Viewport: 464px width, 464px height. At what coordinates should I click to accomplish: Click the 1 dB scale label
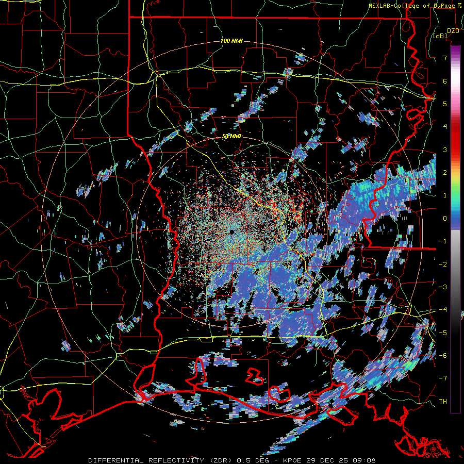tap(445, 195)
